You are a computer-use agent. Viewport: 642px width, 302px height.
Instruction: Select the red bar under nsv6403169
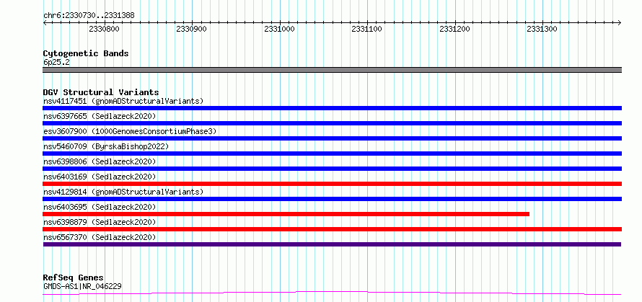pyautogui.click(x=332, y=184)
